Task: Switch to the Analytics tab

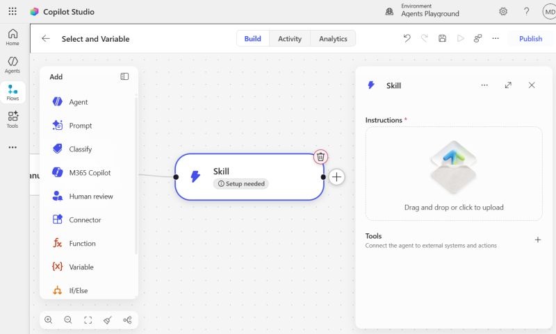Action: (x=333, y=39)
